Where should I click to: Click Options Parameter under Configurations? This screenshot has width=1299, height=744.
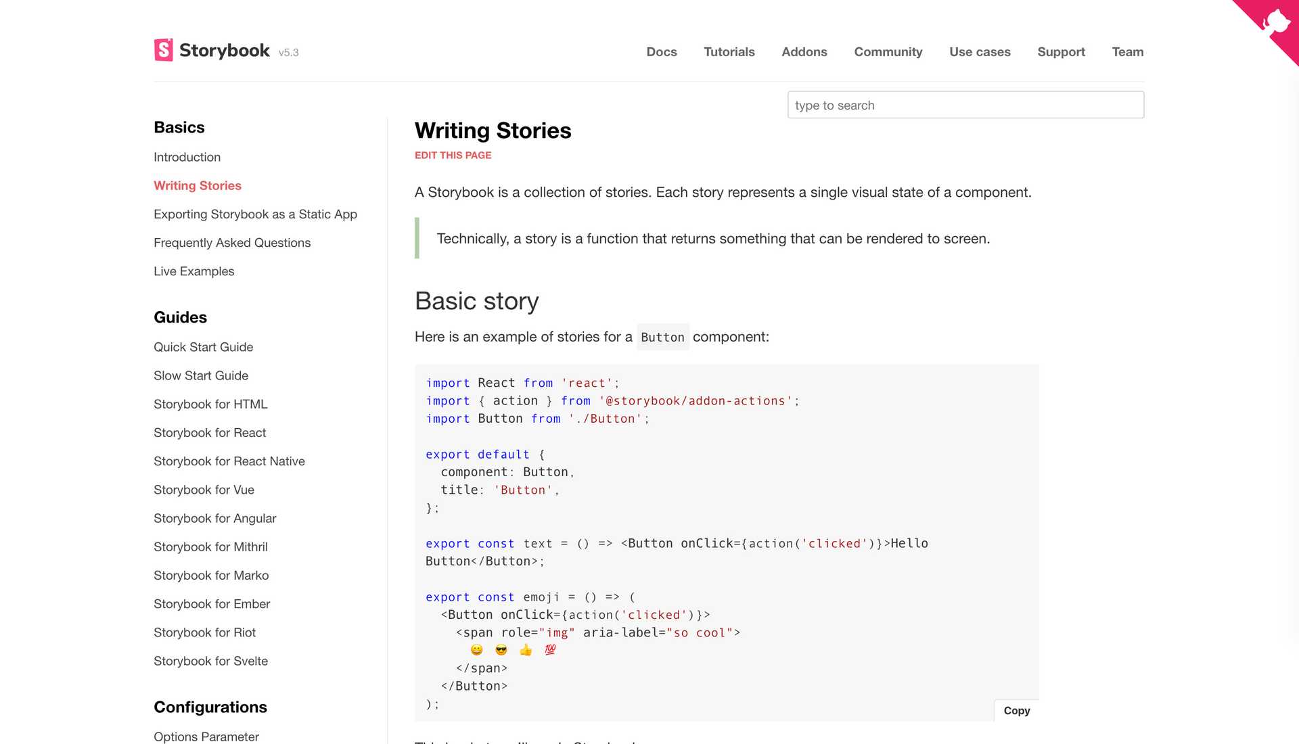click(206, 736)
